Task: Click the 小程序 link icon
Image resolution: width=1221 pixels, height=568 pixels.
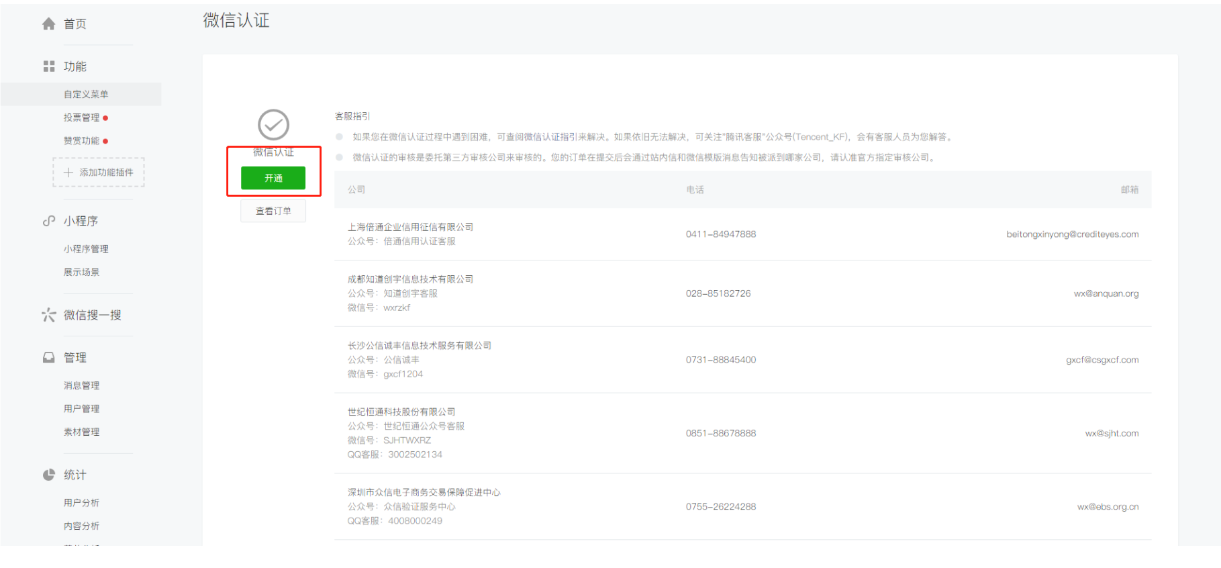Action: [49, 221]
